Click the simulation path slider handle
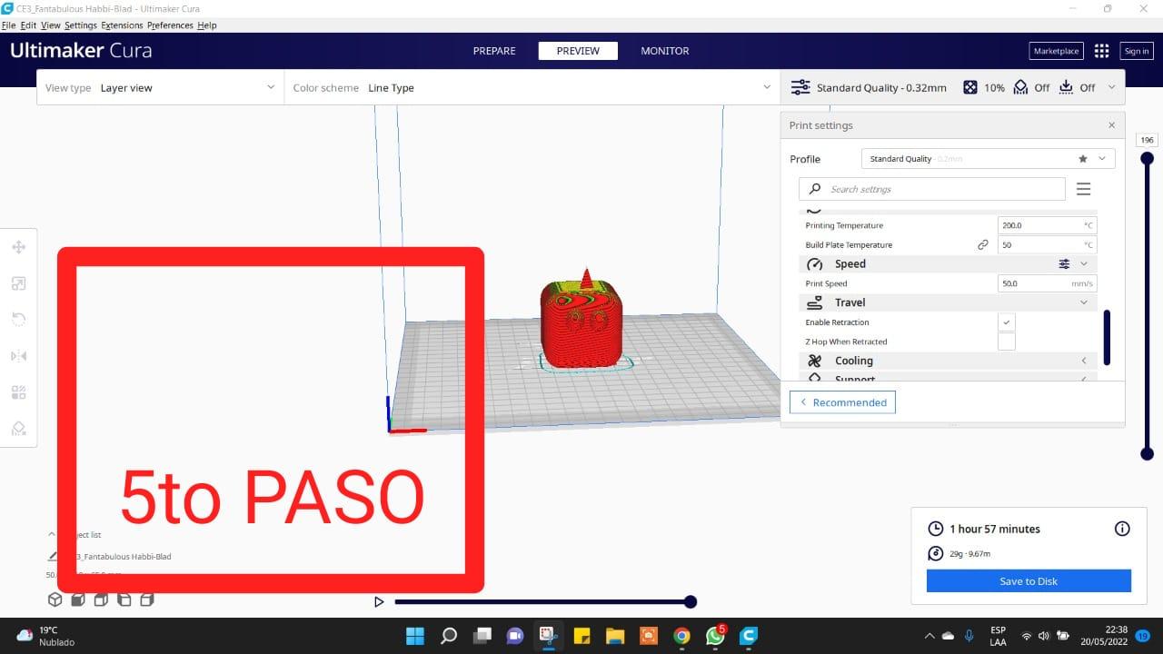The image size is (1163, 654). pos(691,601)
